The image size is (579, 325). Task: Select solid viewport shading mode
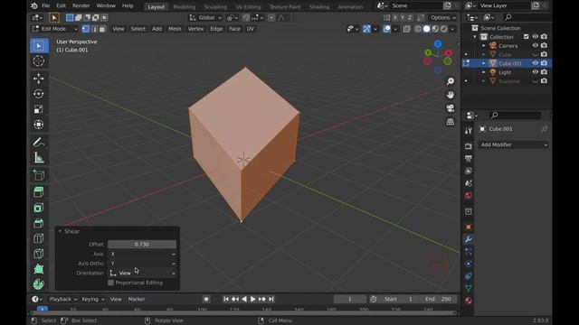(x=426, y=29)
